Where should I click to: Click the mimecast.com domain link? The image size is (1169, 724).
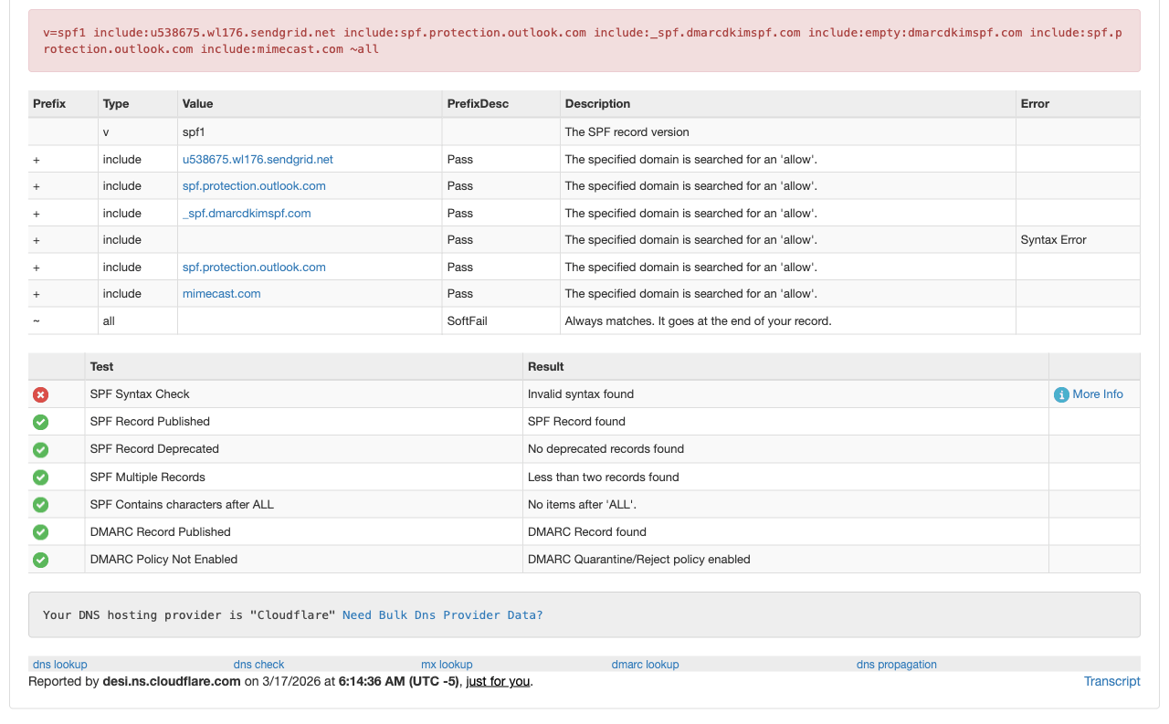click(222, 293)
